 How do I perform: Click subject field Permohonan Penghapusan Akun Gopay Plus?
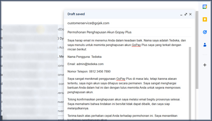(x=129, y=32)
